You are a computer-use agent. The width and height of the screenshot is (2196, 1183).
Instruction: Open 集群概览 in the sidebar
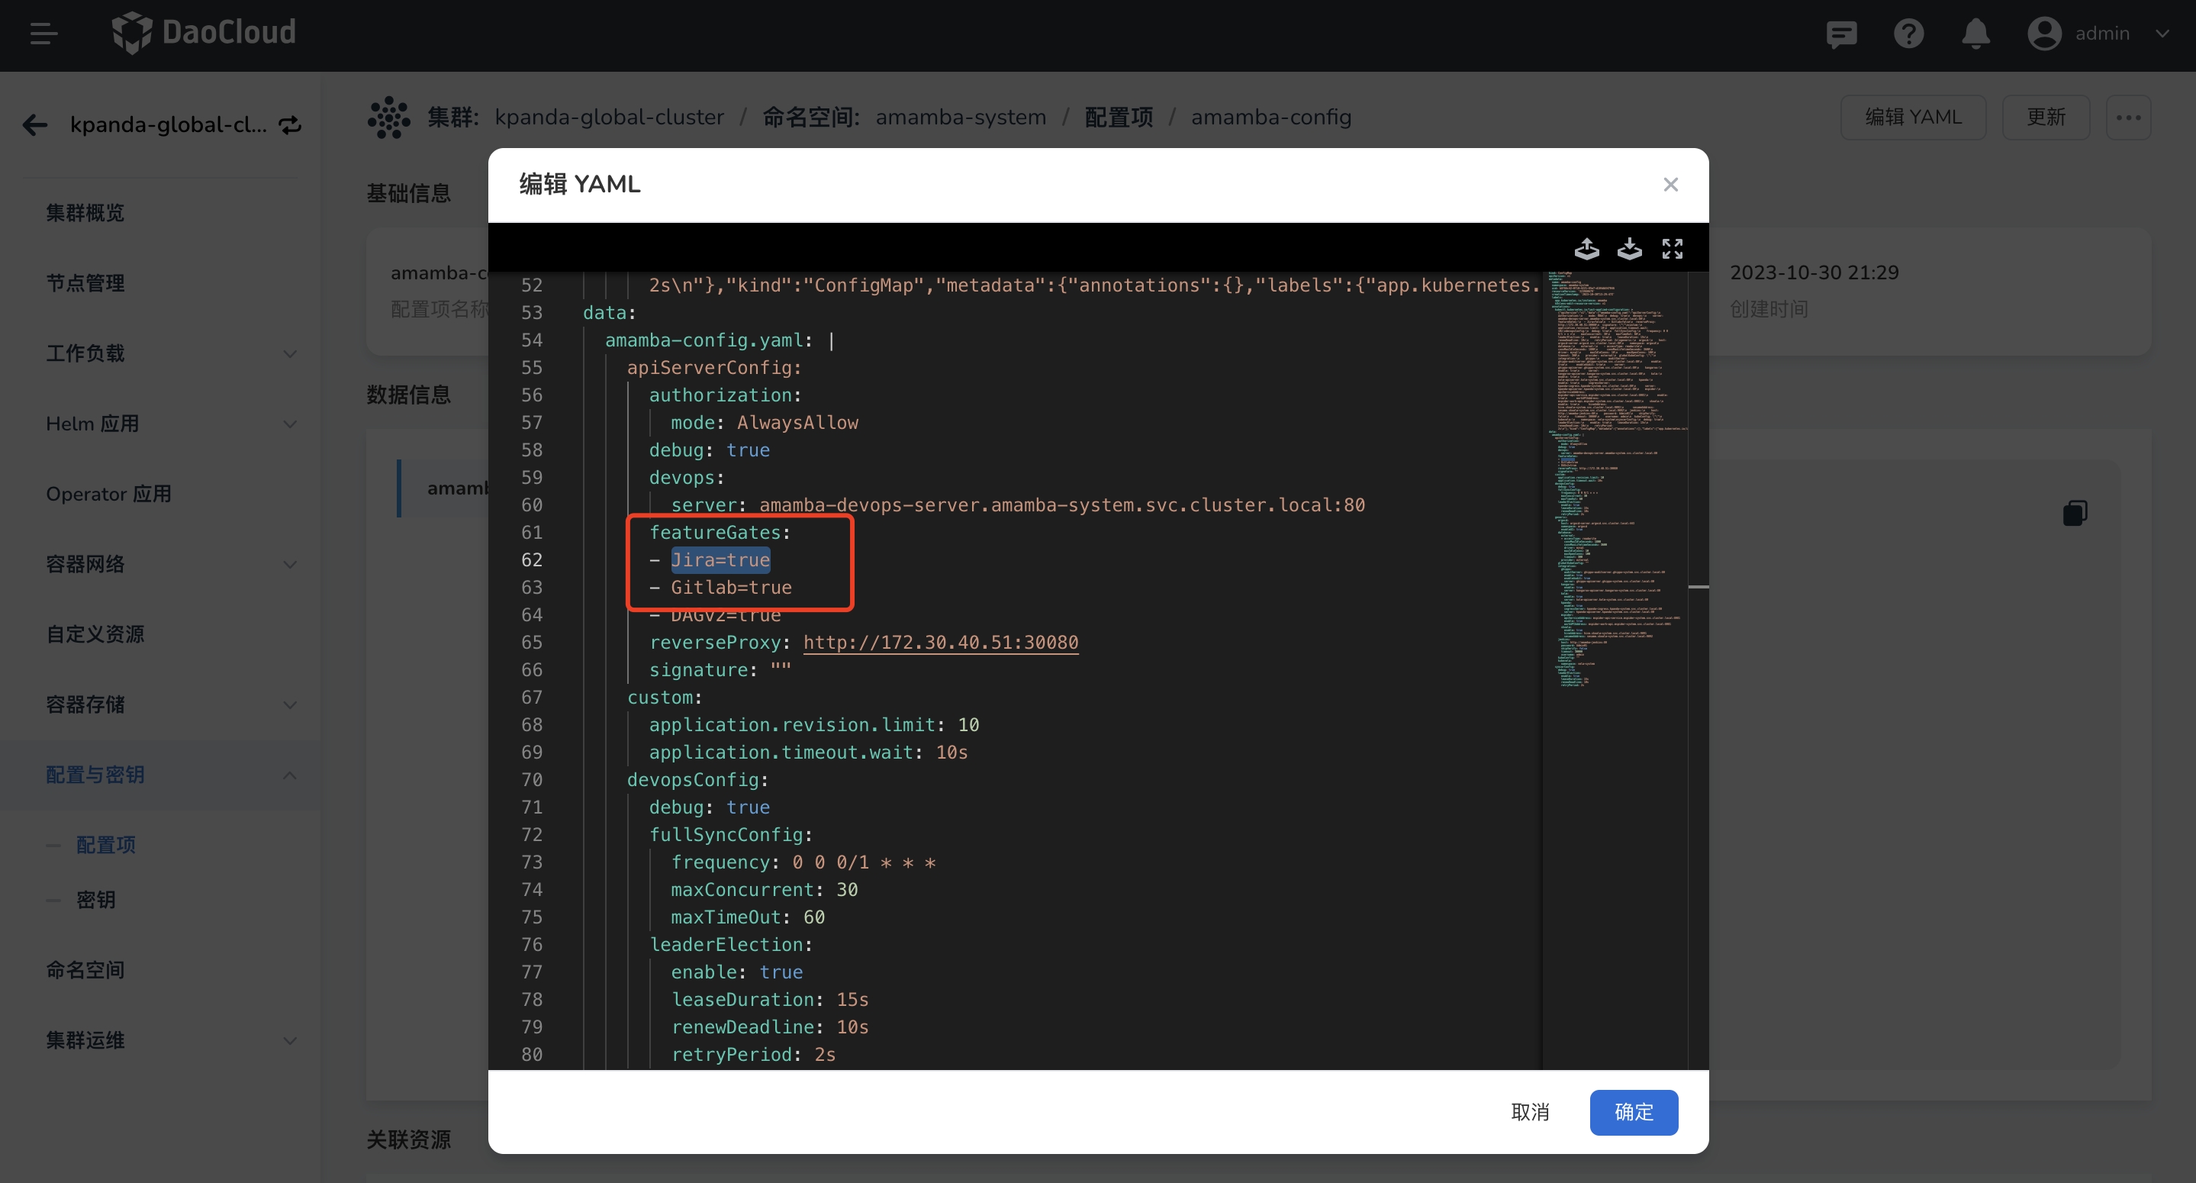[x=85, y=212]
